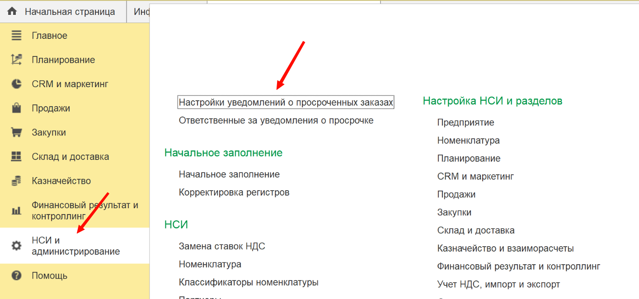Select the Планирование chart icon in sidebar
This screenshot has width=639, height=299.
point(16,60)
